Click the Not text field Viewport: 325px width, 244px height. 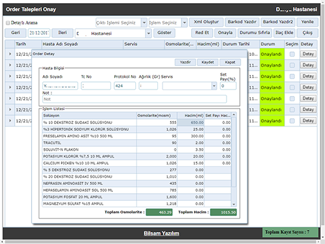point(135,99)
